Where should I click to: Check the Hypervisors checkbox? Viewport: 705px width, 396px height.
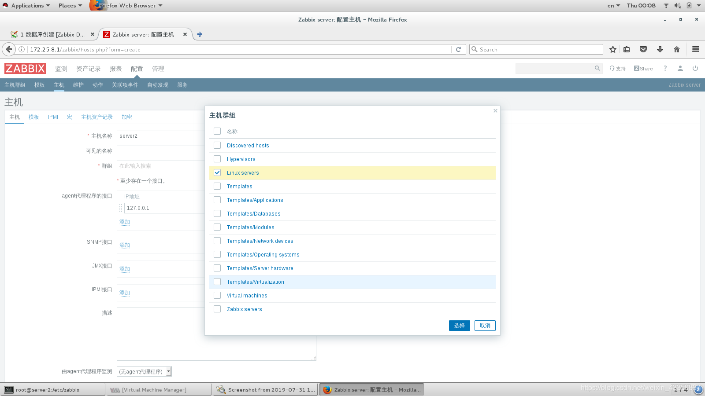[x=217, y=159]
